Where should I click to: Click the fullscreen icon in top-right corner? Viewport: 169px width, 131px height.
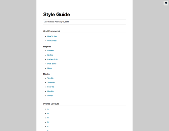coord(166,3)
